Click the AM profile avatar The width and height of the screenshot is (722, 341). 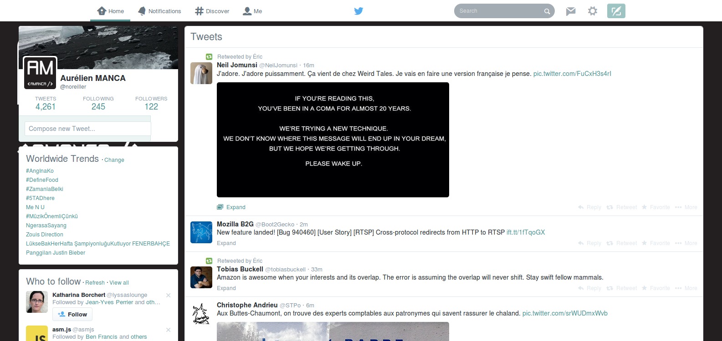40,73
